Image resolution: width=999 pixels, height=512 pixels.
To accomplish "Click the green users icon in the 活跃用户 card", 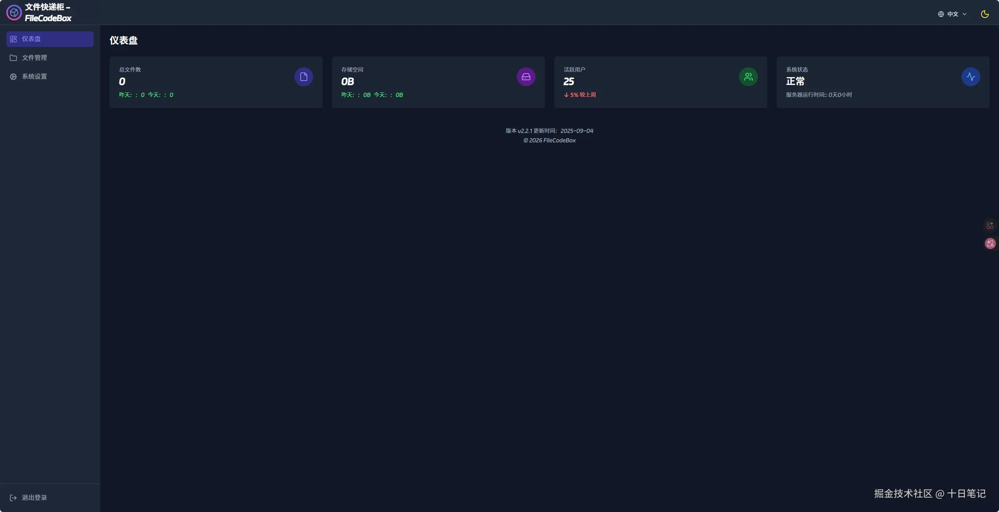I will point(748,77).
